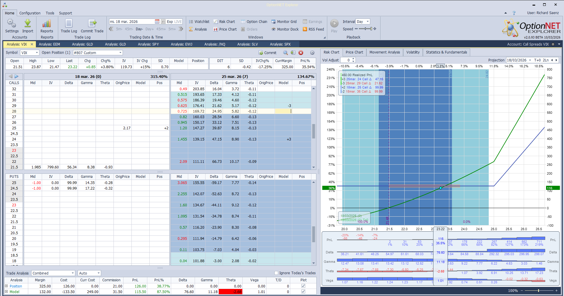Click the Import download arrow icon
Viewport: 564px width, 296px height.
coord(28,24)
